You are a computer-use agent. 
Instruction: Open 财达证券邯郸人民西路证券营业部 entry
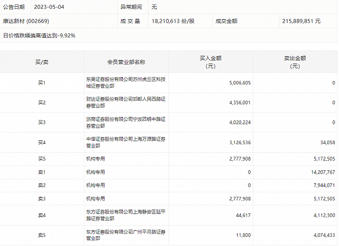pos(126,102)
